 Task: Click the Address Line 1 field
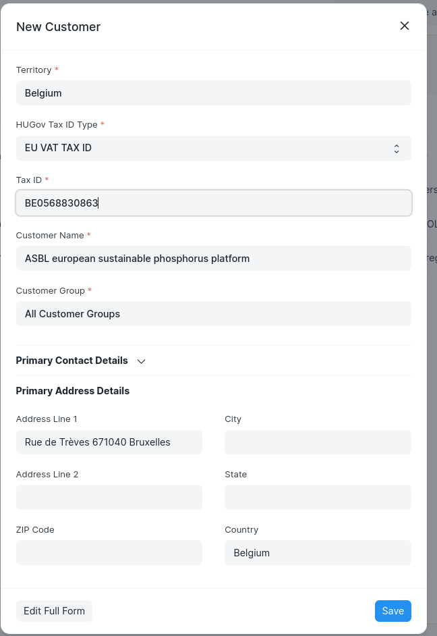click(109, 442)
